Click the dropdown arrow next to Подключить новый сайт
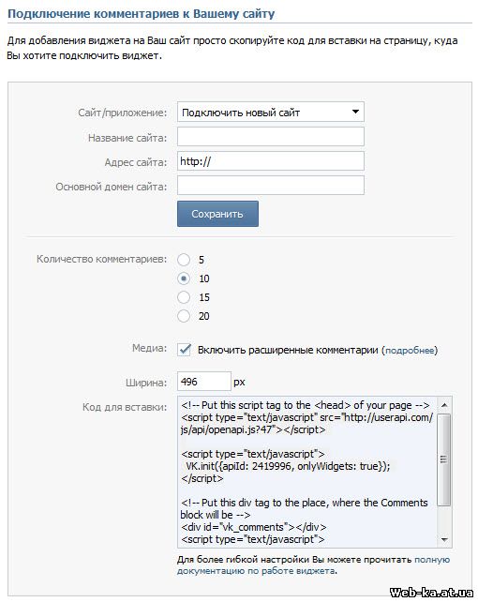Viewport: 478px width, 602px height. point(355,112)
